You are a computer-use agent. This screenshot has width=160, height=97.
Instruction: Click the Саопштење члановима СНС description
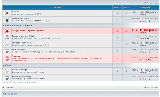(x=27, y=14)
